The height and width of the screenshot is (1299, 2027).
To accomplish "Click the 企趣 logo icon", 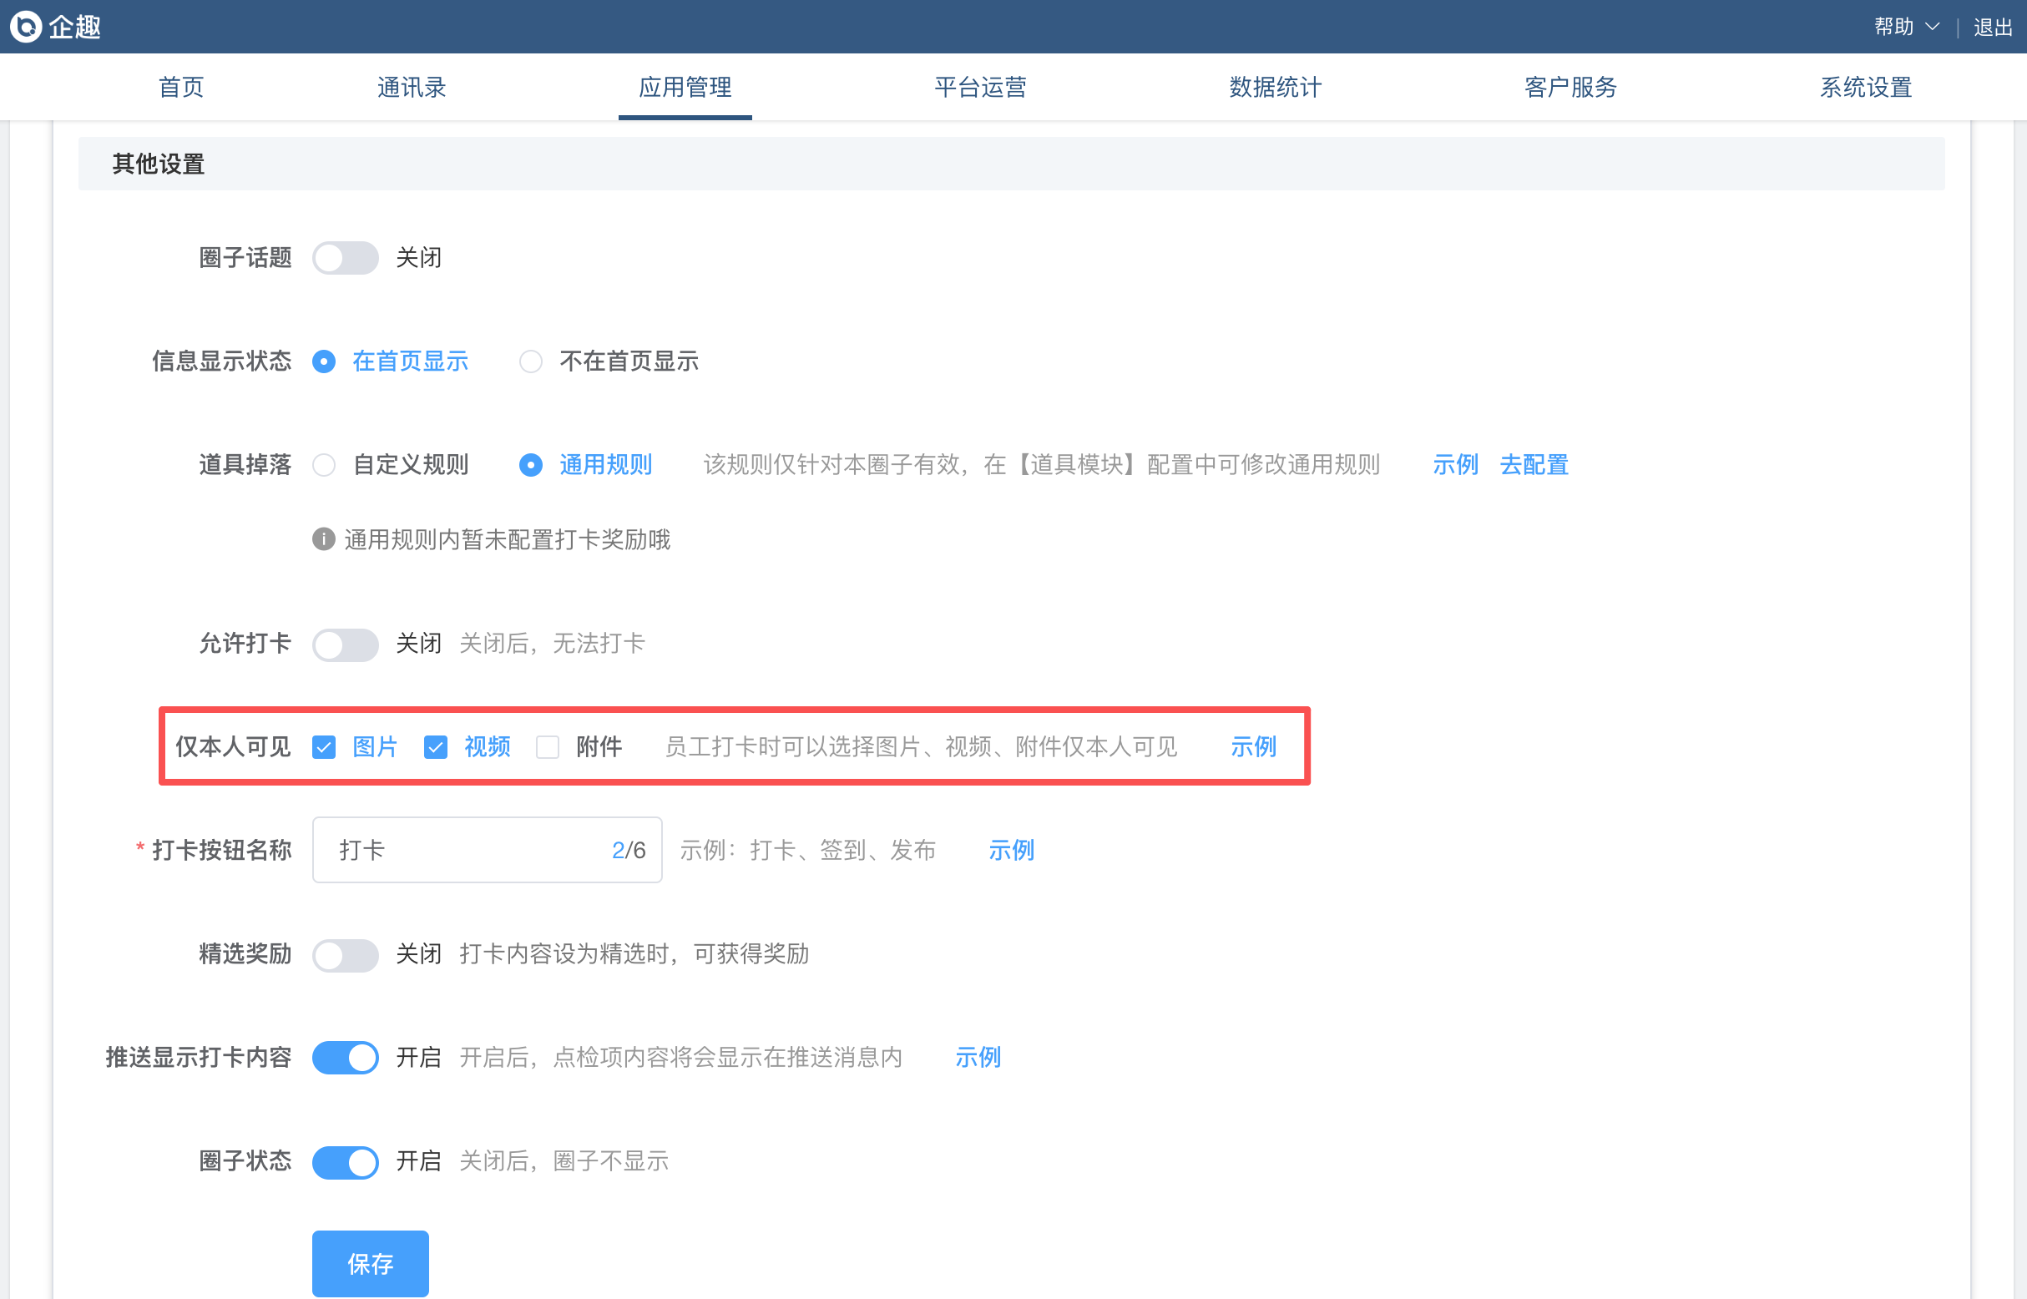I will [x=26, y=26].
